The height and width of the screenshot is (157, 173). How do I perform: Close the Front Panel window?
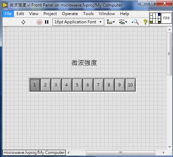164,3
